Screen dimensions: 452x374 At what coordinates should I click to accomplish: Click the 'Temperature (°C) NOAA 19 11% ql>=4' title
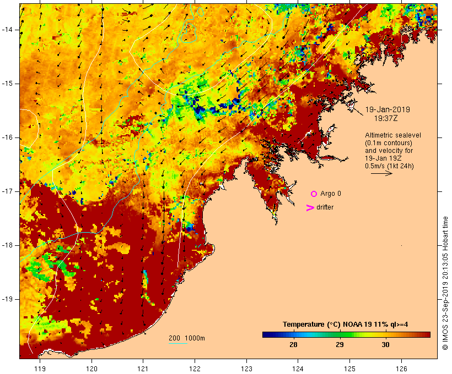point(346,324)
